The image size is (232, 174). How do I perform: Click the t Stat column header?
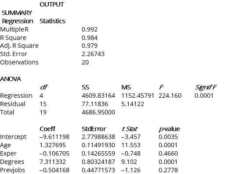coord(130,129)
